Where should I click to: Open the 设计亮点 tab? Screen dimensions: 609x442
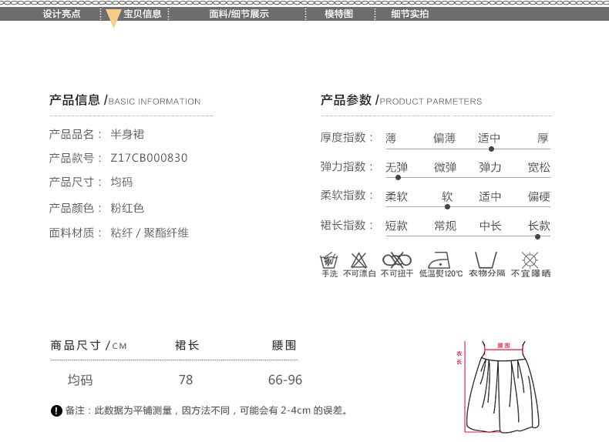tap(62, 14)
